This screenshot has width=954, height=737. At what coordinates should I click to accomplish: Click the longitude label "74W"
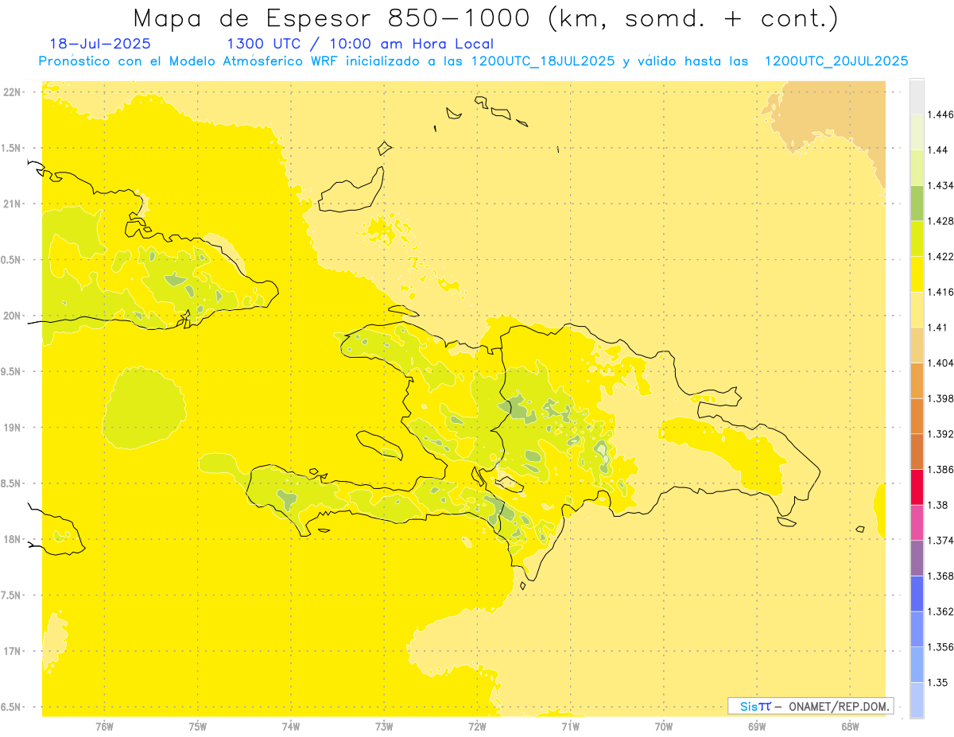[290, 726]
